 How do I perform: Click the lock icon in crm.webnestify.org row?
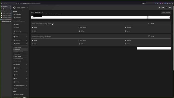(x=125, y=27)
